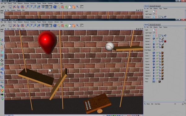Open viewport Cameras menu in the front window

tap(13, 29)
